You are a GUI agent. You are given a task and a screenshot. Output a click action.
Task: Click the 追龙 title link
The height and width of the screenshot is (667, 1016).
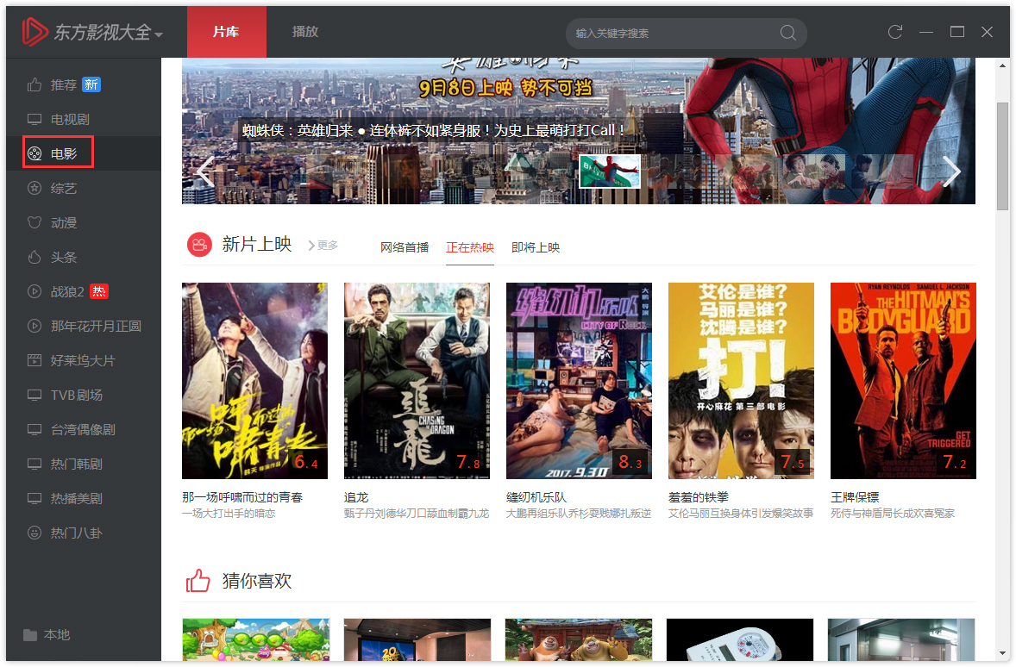(x=356, y=497)
